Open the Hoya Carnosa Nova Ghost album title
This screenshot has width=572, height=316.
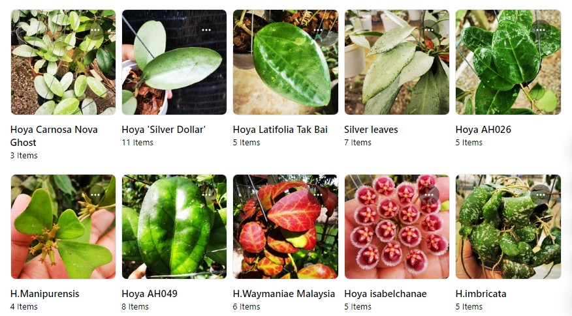tap(54, 136)
